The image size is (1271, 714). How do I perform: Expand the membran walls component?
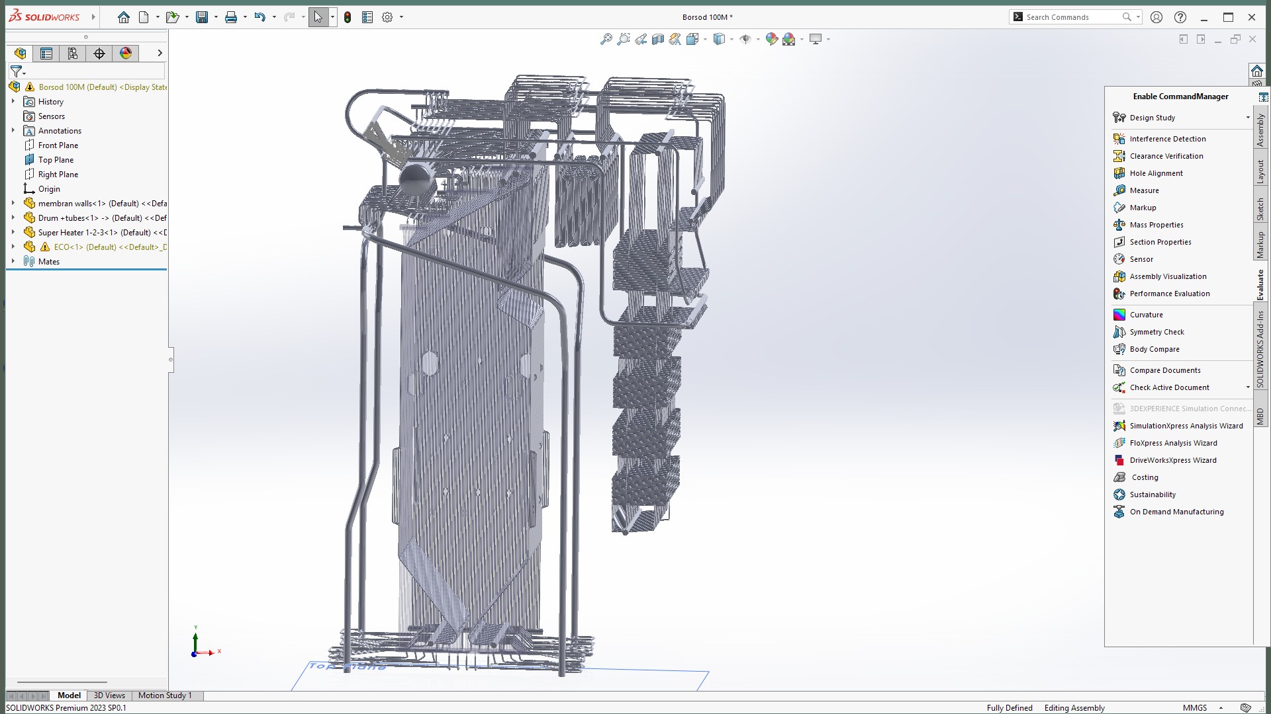pos(13,204)
